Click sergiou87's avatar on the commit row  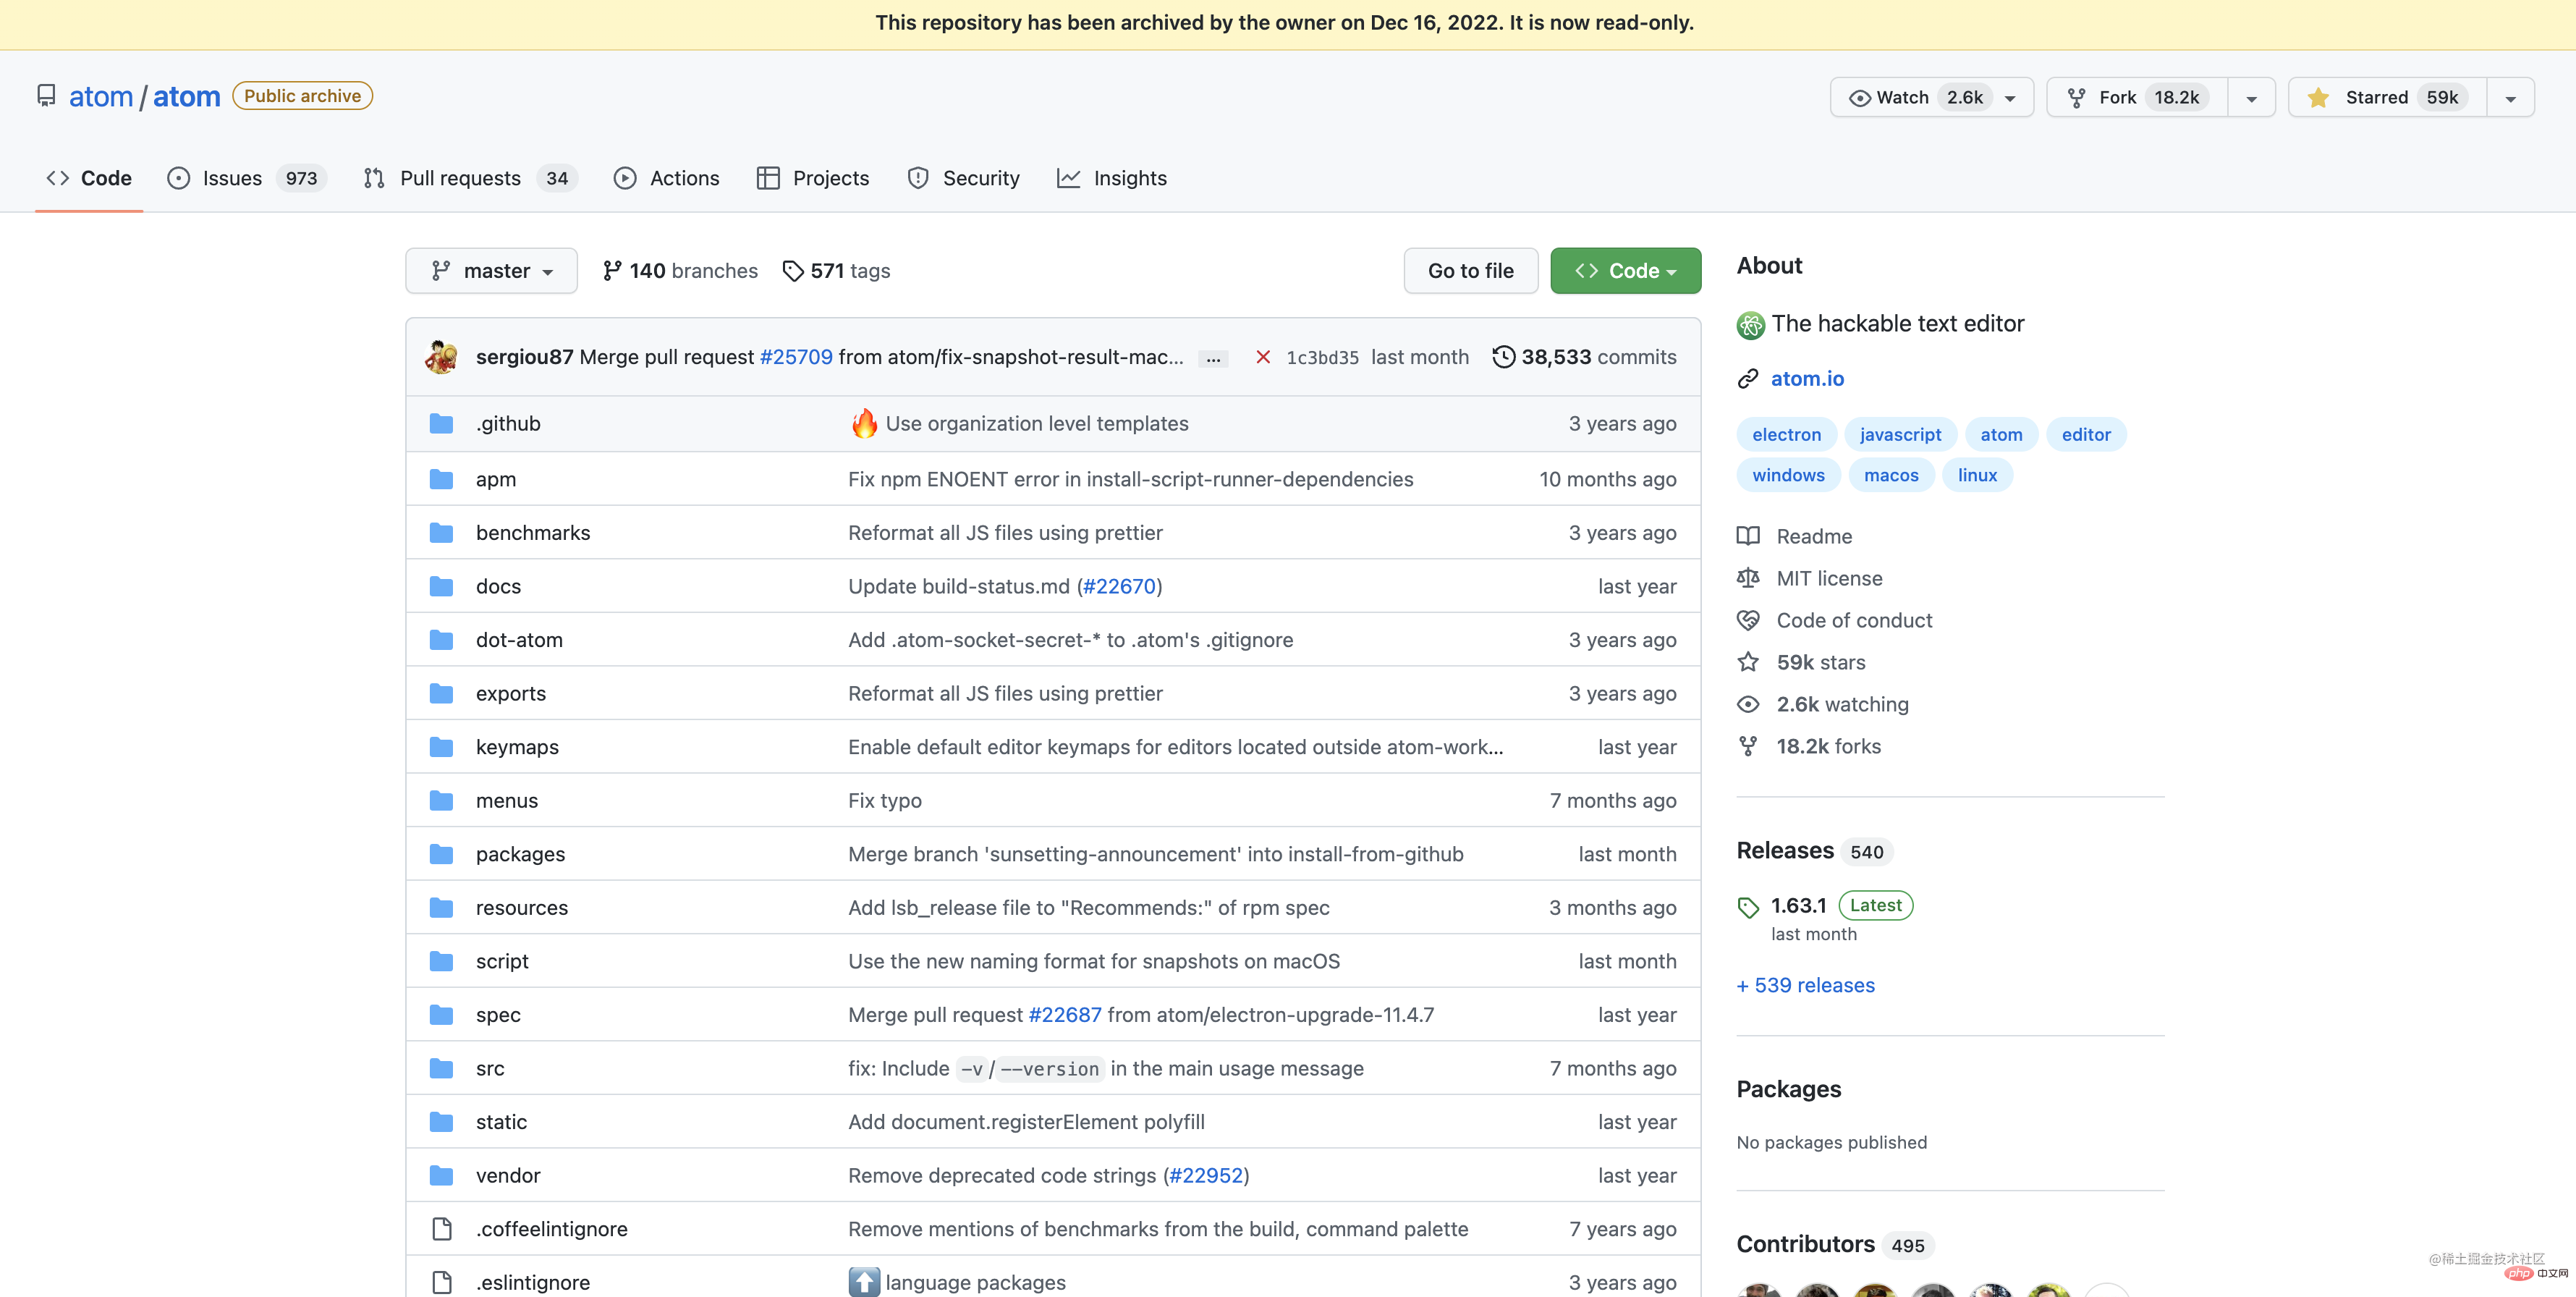click(441, 357)
